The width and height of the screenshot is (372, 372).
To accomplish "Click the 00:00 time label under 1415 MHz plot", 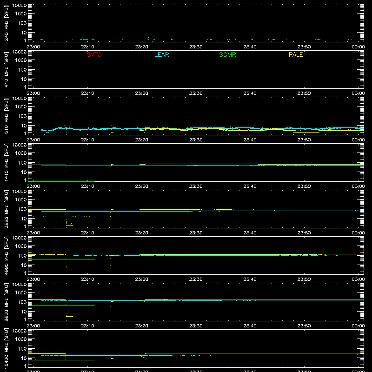I will (358, 186).
